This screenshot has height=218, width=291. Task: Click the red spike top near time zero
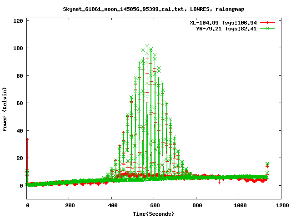tap(27, 139)
